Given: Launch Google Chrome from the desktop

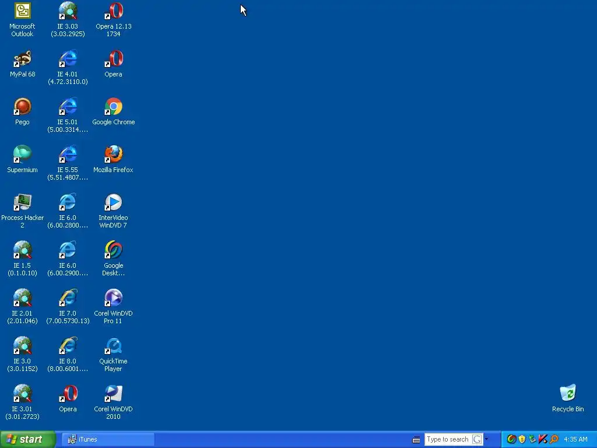Looking at the screenshot, I should (114, 106).
